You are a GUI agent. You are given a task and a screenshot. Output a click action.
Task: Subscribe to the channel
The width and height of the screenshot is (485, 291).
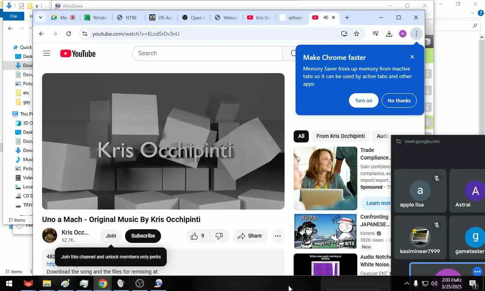click(x=143, y=236)
